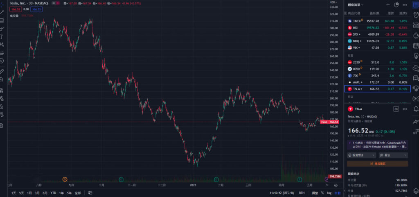Select the VIX row in watchlist
419x197 pixels.
[377, 48]
